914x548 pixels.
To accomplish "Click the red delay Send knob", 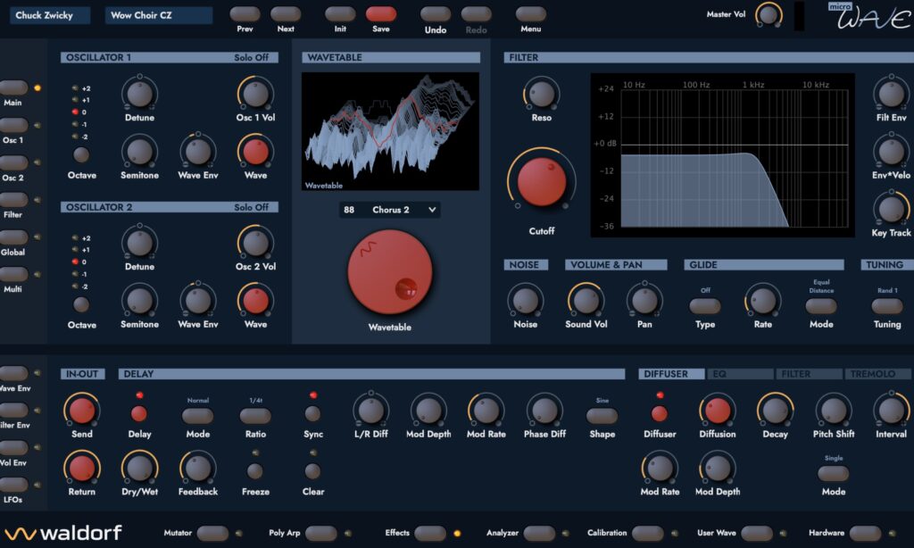I will coord(81,411).
